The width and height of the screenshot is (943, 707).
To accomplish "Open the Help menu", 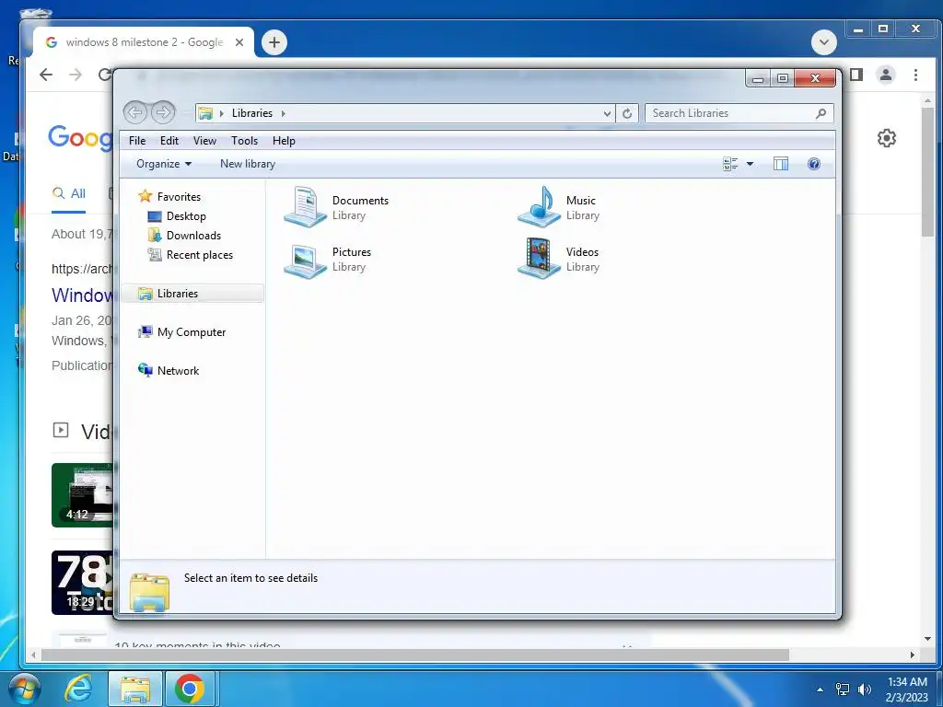I will [284, 141].
